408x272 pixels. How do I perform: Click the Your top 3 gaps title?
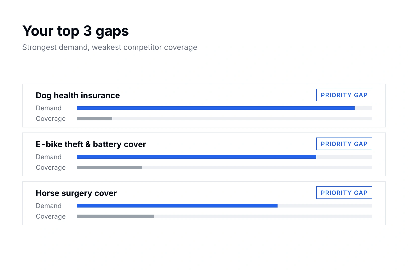click(x=76, y=31)
